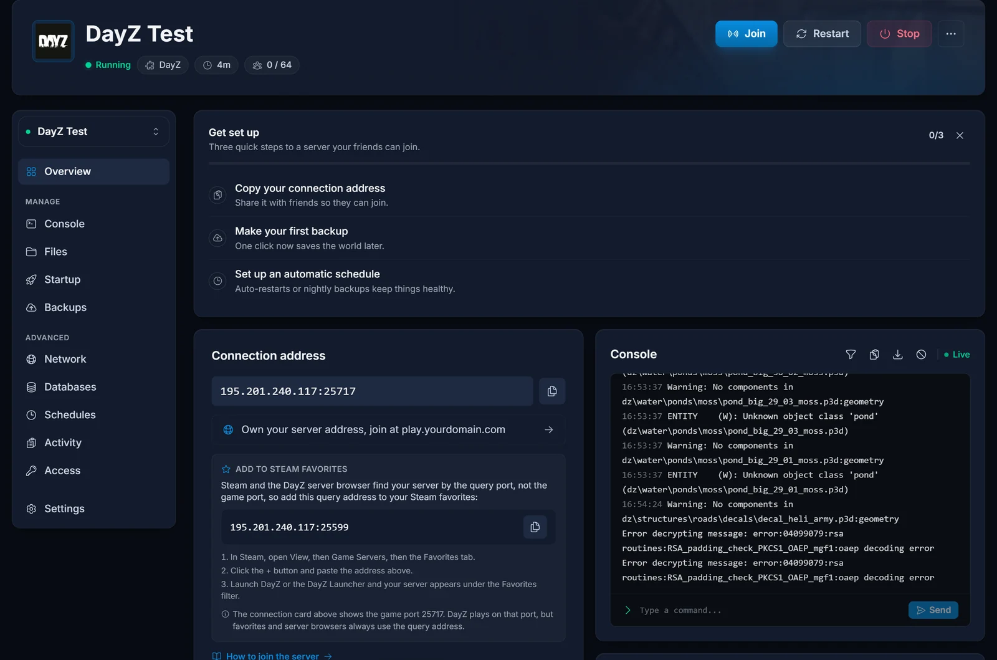The image size is (997, 660).
Task: Toggle the Live console indicator
Action: coord(956,355)
